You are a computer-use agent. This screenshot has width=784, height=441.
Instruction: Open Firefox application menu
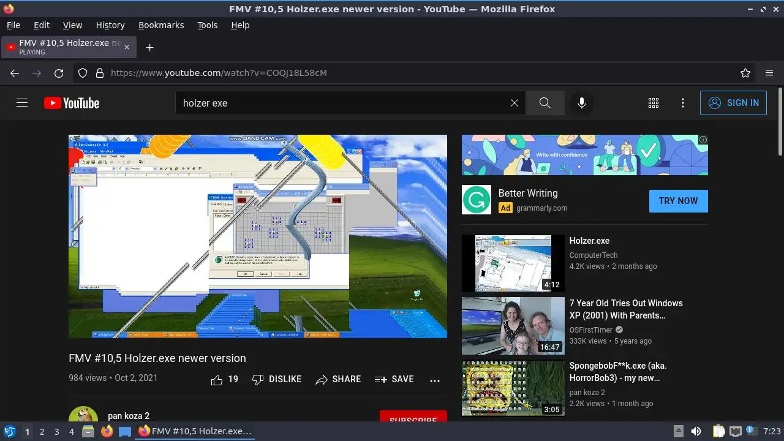click(769, 73)
